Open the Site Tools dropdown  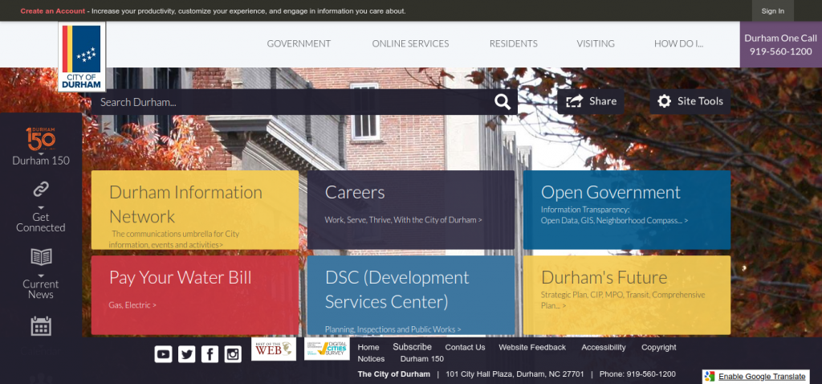[x=690, y=101]
